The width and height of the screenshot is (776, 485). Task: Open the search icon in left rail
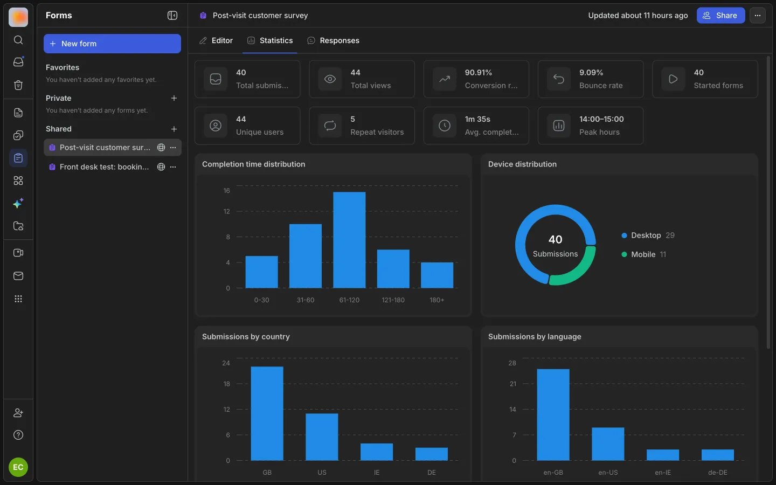(18, 40)
